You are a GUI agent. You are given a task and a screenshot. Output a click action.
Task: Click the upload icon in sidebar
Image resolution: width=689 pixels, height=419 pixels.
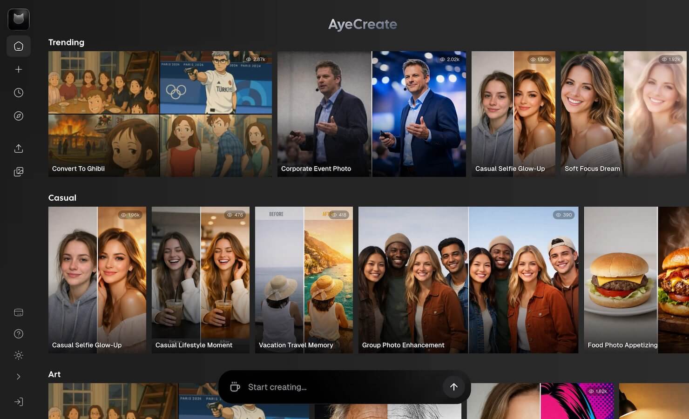point(18,148)
